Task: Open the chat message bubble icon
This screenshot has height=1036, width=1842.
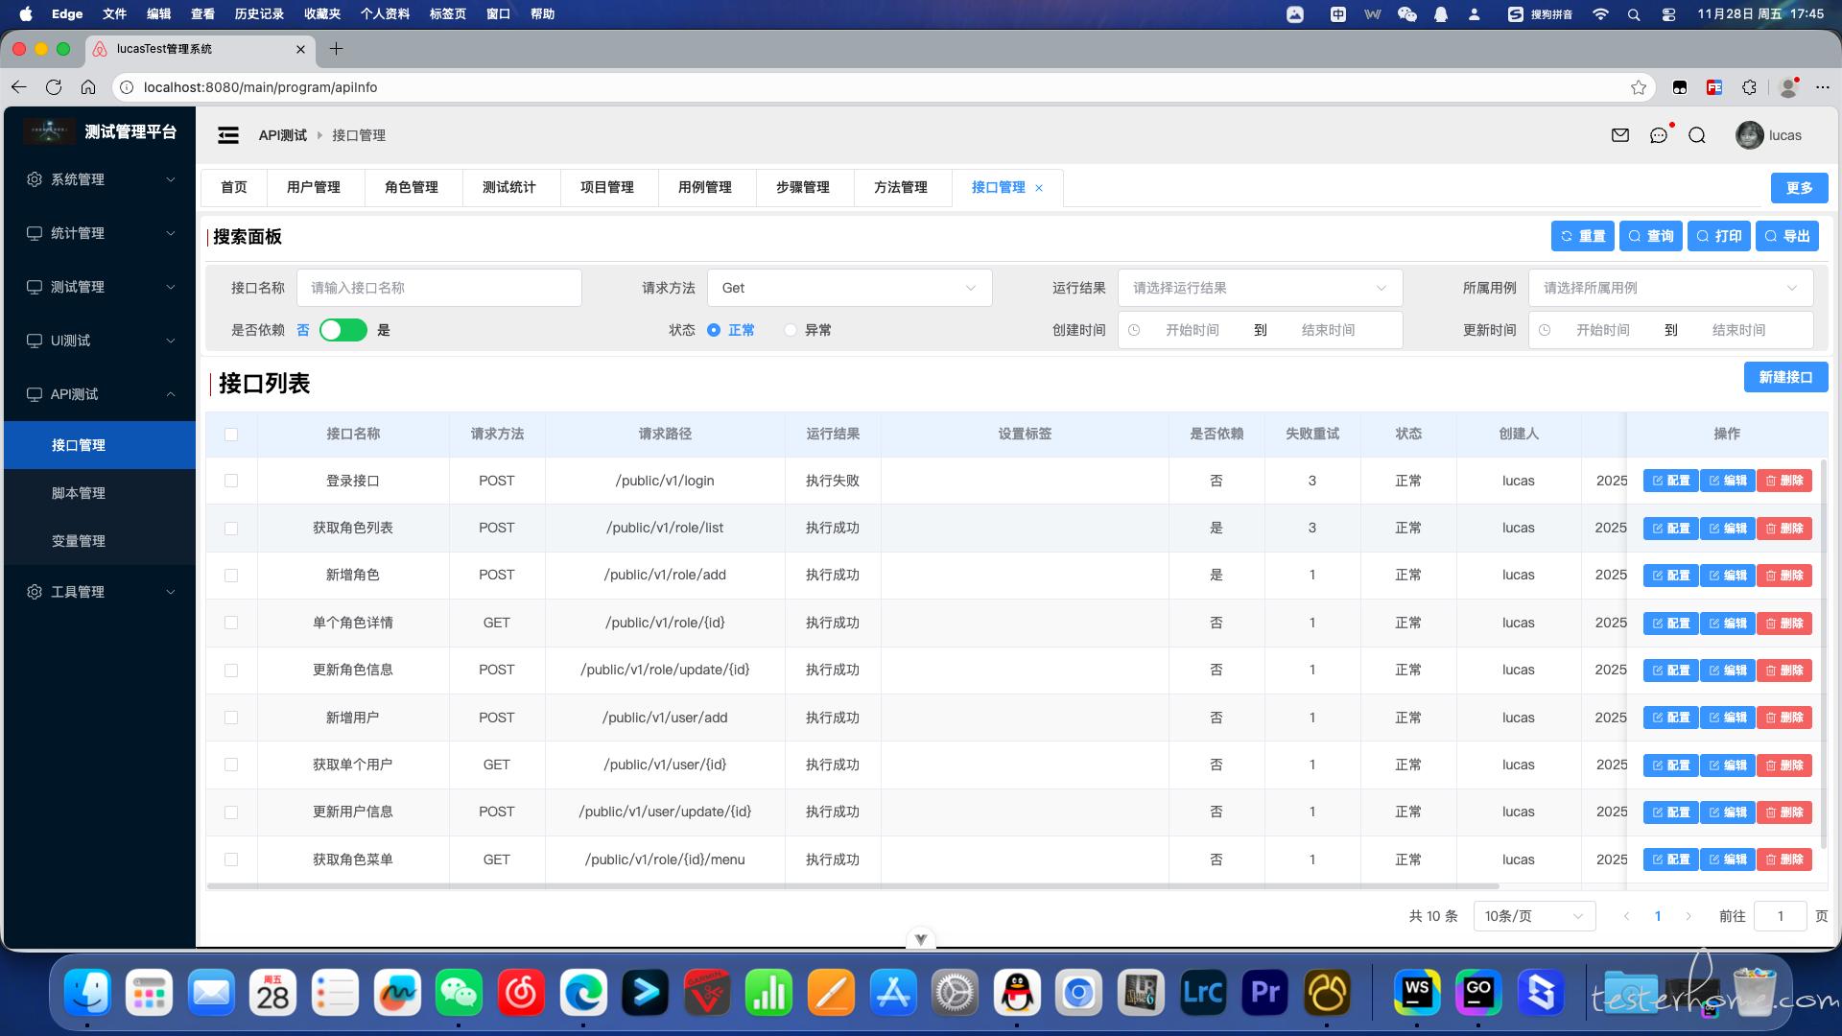Action: [x=1659, y=135]
